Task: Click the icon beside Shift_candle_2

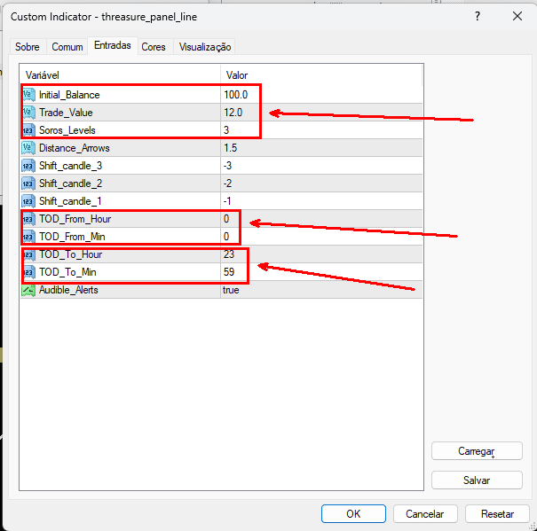Action: click(28, 184)
